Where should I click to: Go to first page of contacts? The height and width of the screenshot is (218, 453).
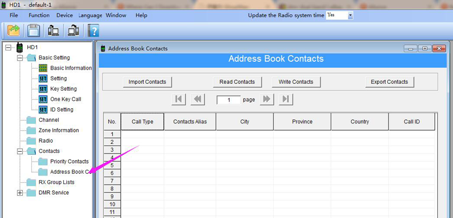point(178,99)
